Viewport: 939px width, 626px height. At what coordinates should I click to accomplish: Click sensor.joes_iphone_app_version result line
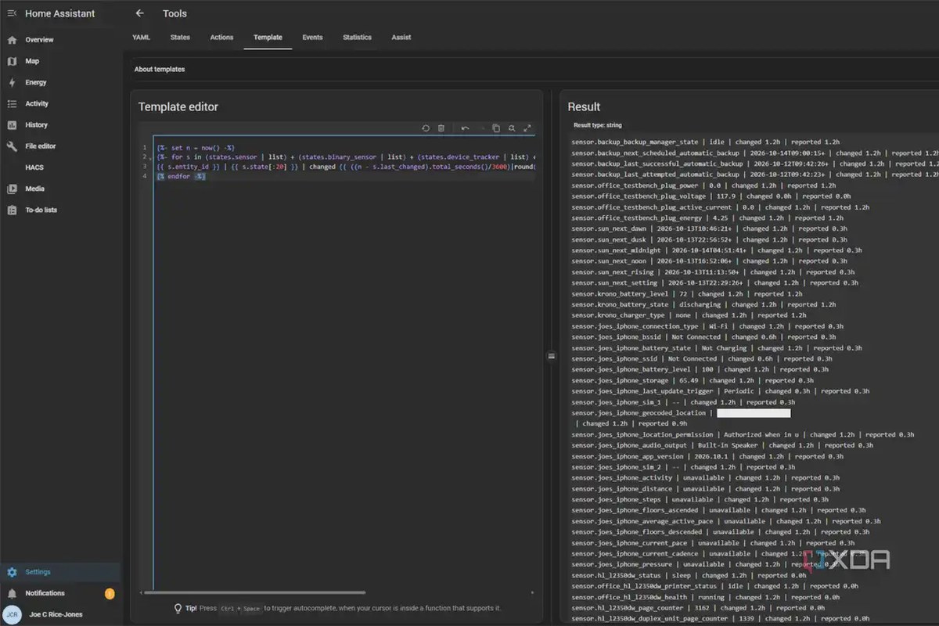[707, 456]
